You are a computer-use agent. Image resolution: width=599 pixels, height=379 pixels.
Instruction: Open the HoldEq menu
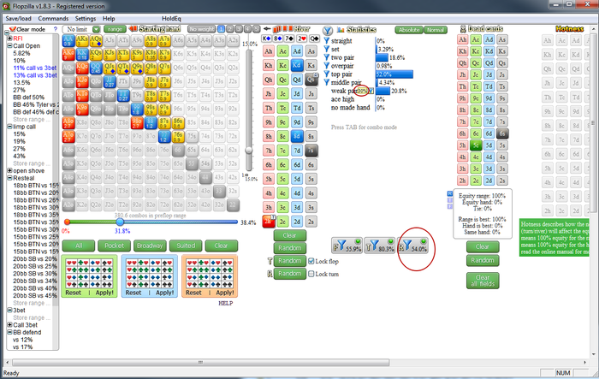[x=171, y=18]
